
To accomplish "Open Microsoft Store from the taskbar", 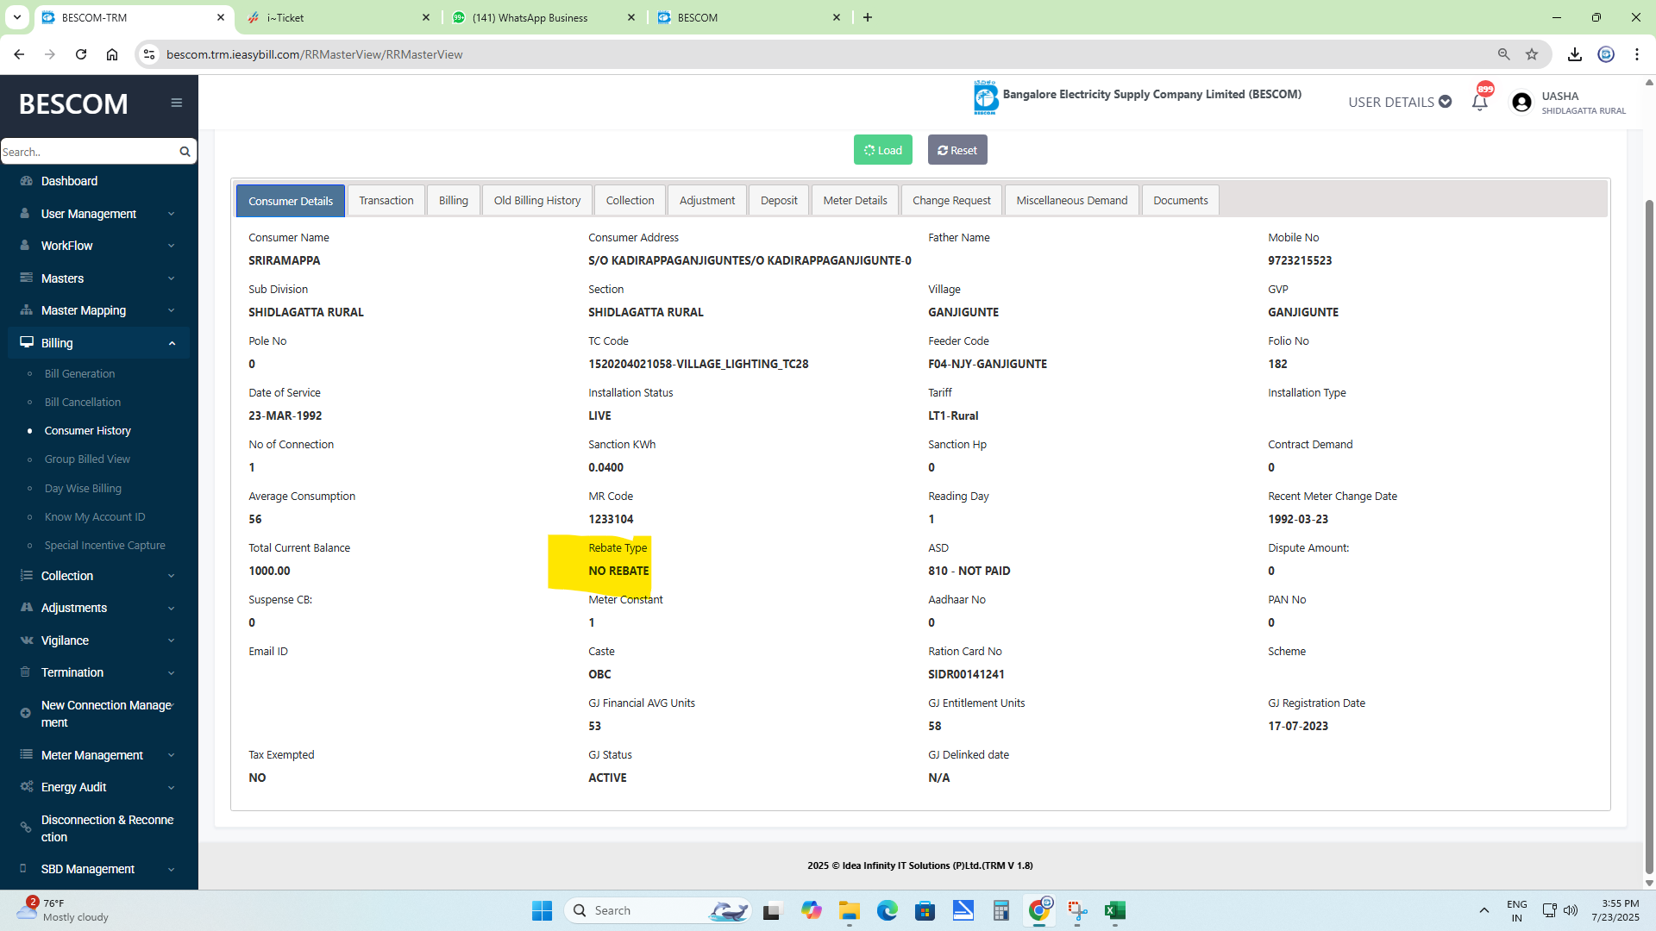I will (925, 910).
